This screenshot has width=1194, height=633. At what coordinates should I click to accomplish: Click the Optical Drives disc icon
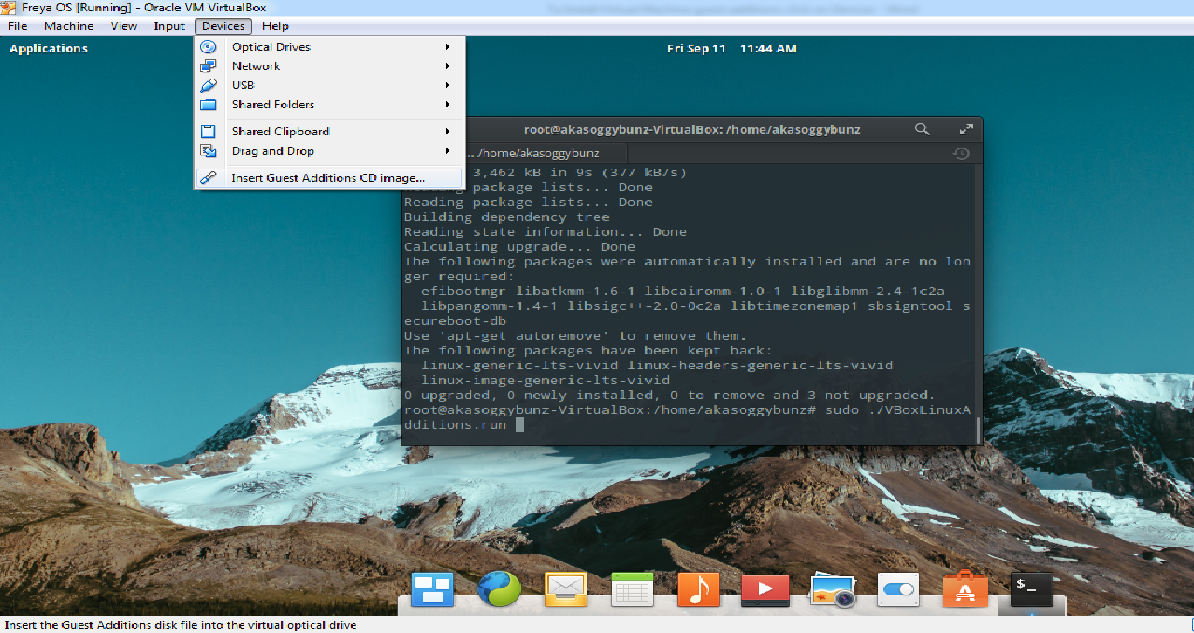tap(208, 47)
